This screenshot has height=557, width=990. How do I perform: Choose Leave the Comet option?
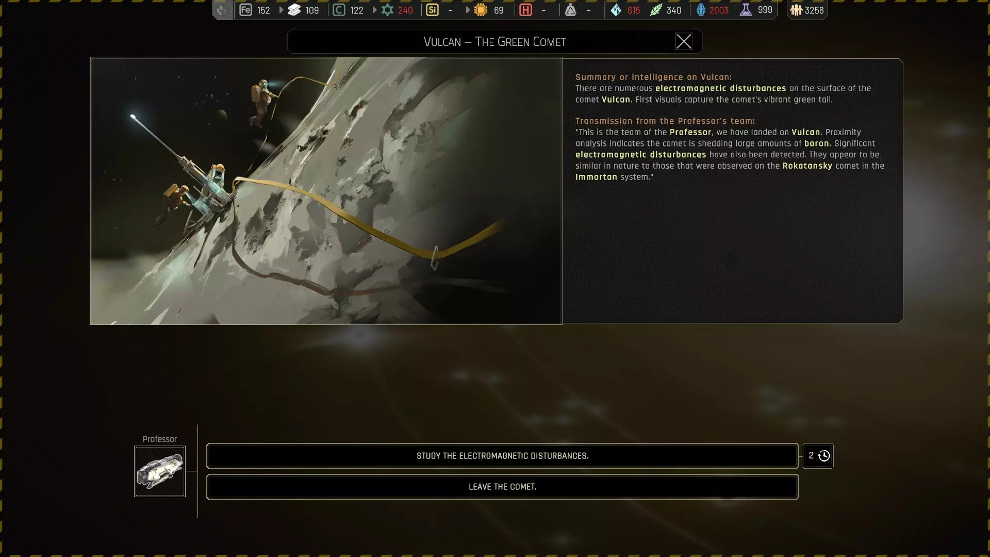click(502, 487)
